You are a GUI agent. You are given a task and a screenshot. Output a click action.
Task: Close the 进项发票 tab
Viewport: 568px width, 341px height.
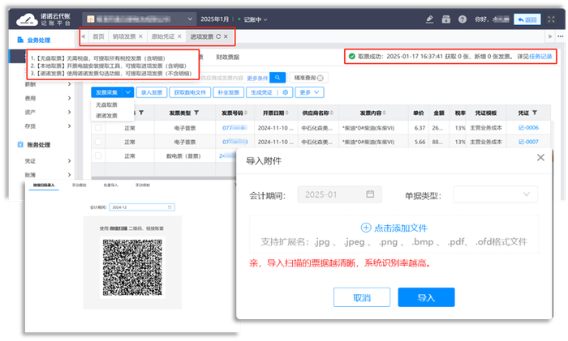click(x=226, y=36)
